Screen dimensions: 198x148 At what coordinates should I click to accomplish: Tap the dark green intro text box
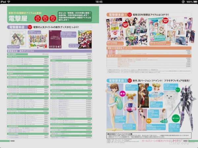click(x=75, y=16)
